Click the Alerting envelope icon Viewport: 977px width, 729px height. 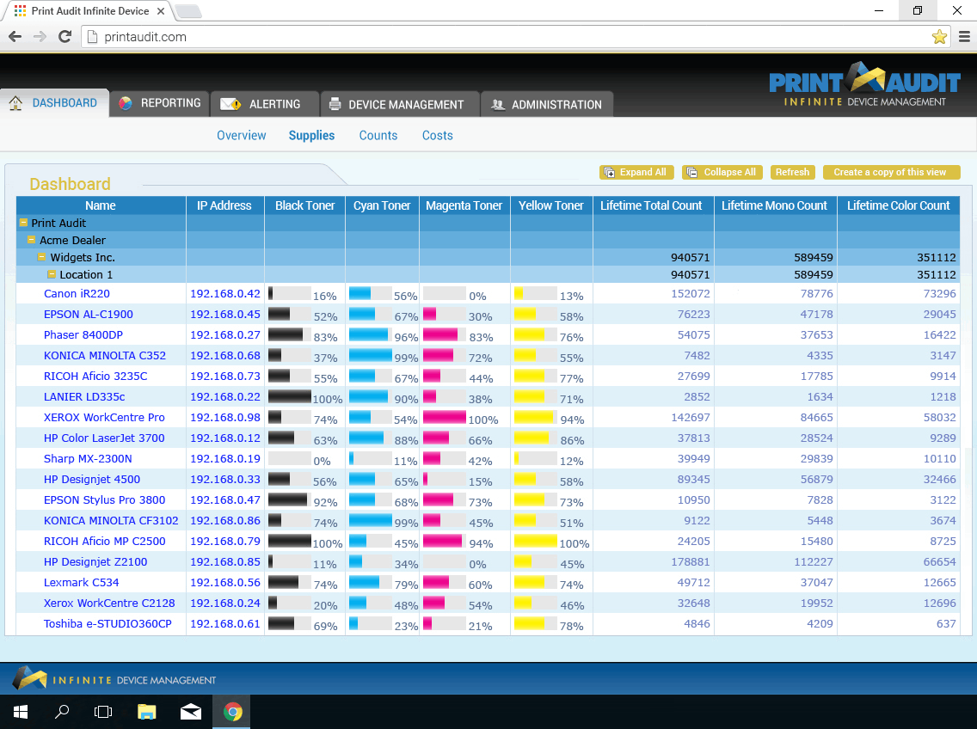[x=230, y=104]
